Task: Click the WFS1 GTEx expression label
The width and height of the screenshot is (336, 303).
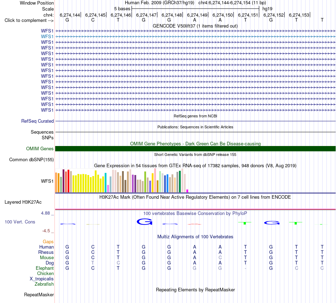Action: click(x=47, y=181)
